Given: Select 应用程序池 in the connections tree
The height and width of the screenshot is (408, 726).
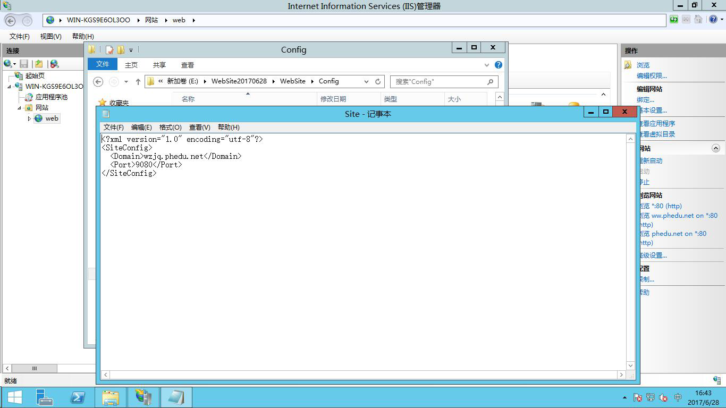Looking at the screenshot, I should [x=51, y=97].
